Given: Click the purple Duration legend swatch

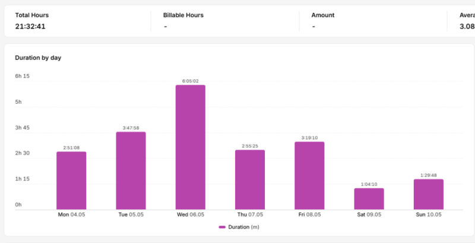Looking at the screenshot, I should (x=222, y=227).
